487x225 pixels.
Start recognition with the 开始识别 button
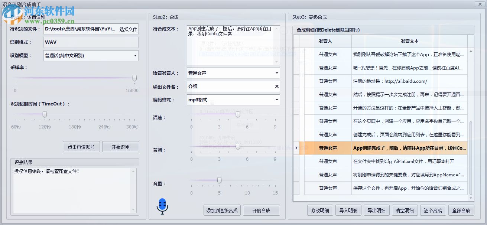[x=121, y=147]
